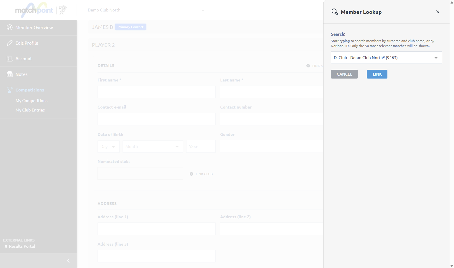The image size is (454, 268).
Task: Click the Year of birth field
Action: pyautogui.click(x=201, y=147)
